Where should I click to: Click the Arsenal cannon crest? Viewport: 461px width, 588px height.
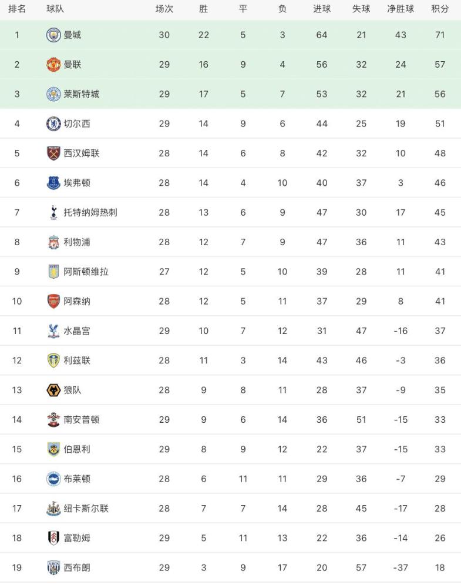(x=53, y=302)
